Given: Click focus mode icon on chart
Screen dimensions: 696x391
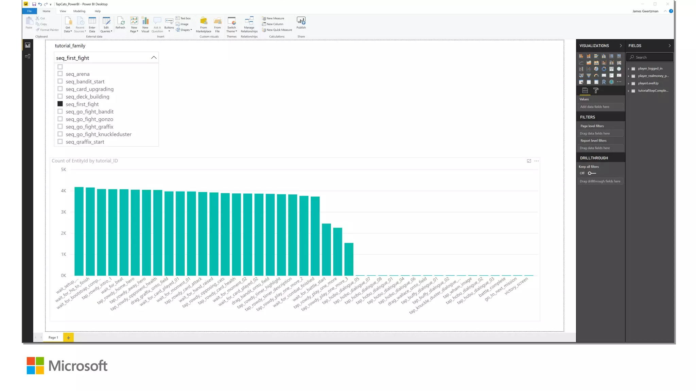Looking at the screenshot, I should click(529, 161).
